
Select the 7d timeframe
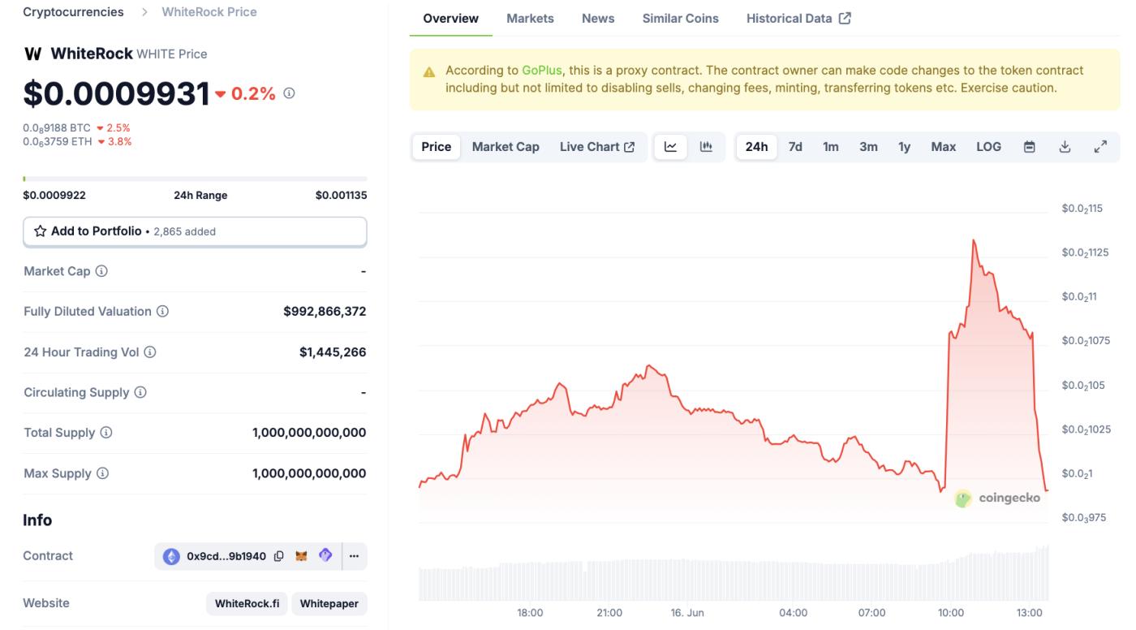click(x=795, y=146)
